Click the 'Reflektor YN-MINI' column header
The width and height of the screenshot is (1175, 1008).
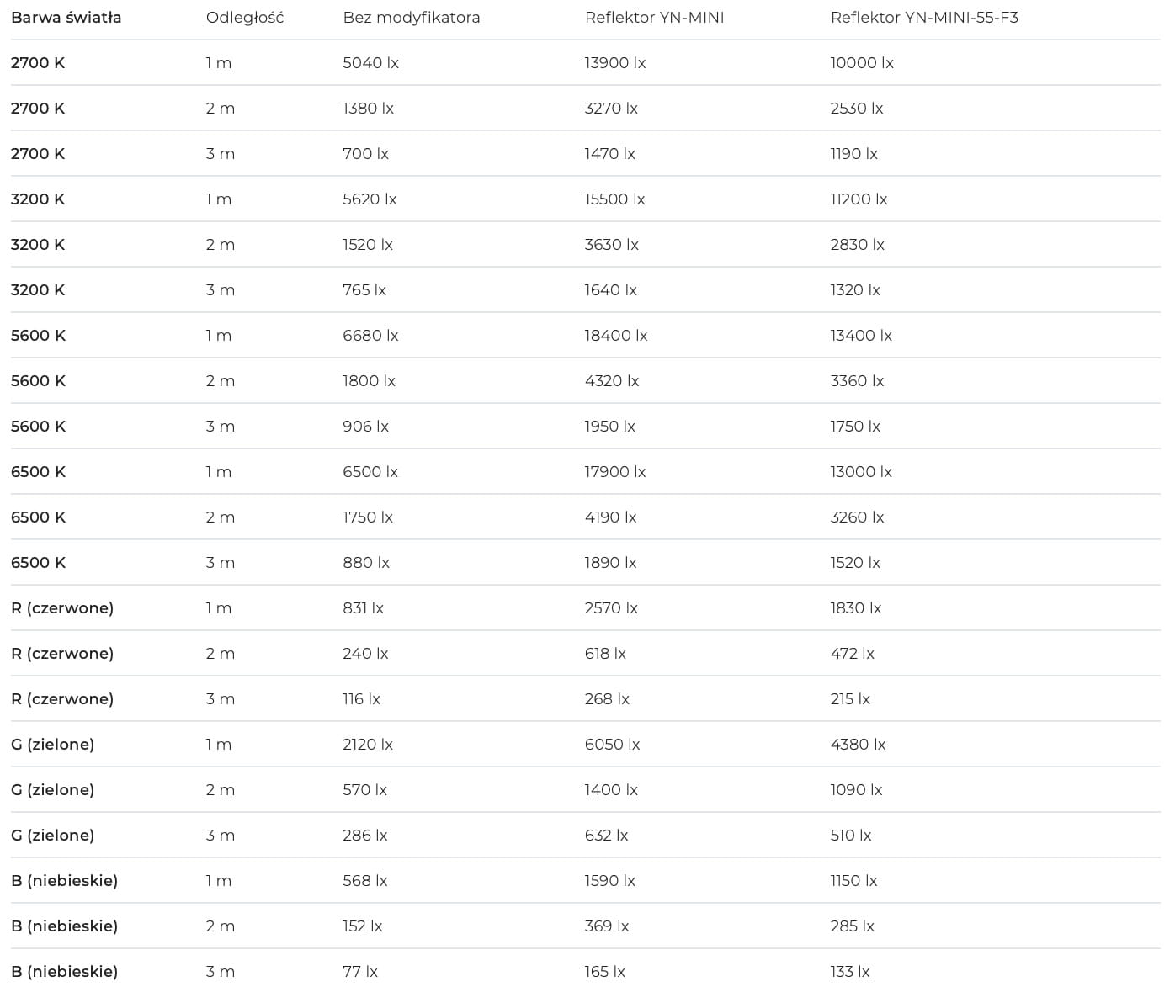(x=655, y=18)
